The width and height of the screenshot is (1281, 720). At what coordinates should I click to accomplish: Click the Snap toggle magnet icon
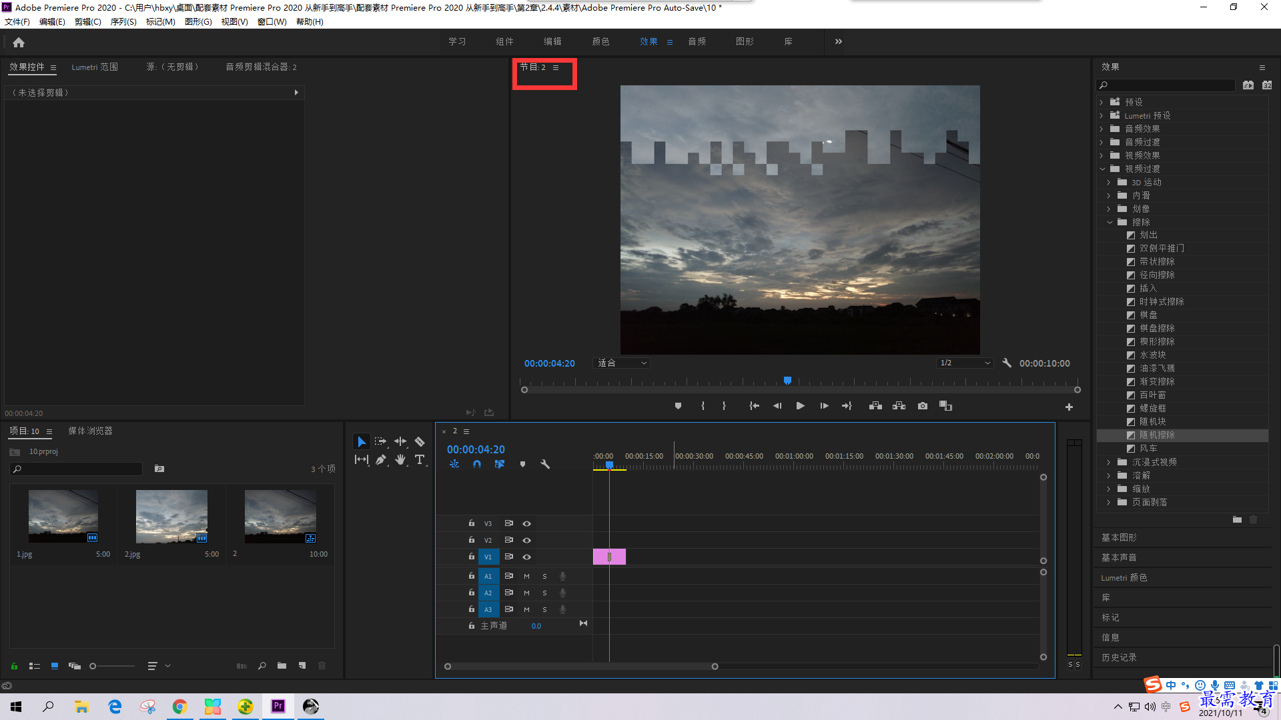476,464
